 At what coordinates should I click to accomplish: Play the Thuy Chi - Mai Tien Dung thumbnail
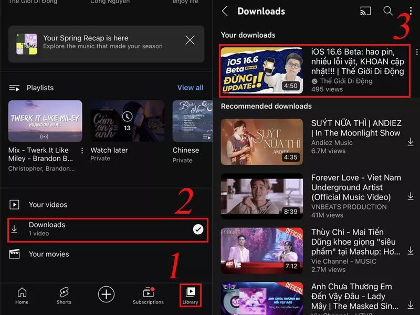pos(262,251)
